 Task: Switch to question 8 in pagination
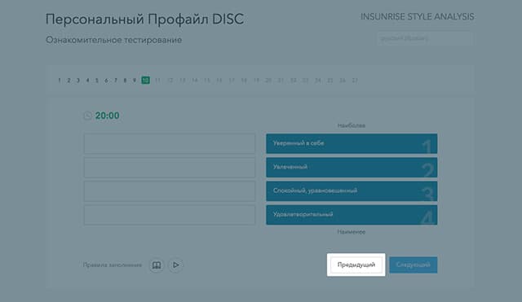pyautogui.click(x=125, y=81)
